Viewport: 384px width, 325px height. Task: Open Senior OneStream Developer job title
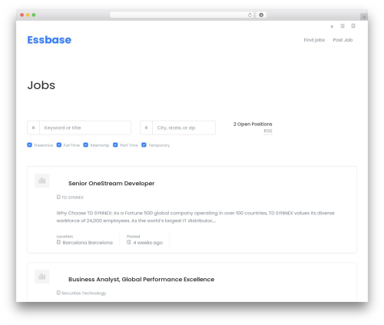(x=111, y=184)
